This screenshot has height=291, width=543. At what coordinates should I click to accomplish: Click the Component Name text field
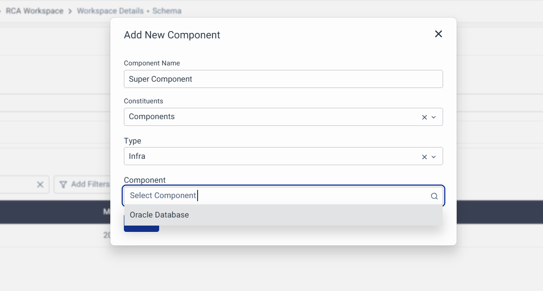[283, 79]
